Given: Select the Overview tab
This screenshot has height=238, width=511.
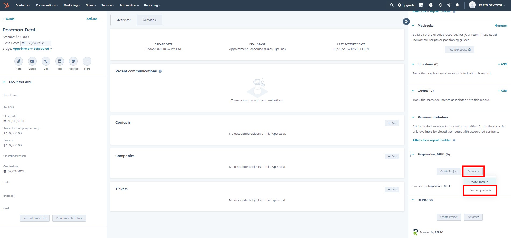Looking at the screenshot, I should point(123,20).
